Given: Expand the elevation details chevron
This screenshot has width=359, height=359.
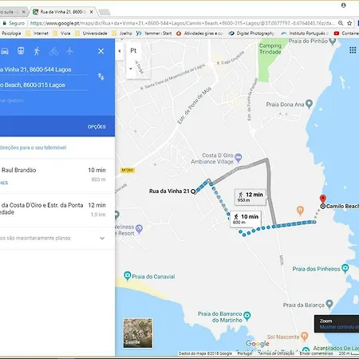Looking at the screenshot, I should point(102,238).
